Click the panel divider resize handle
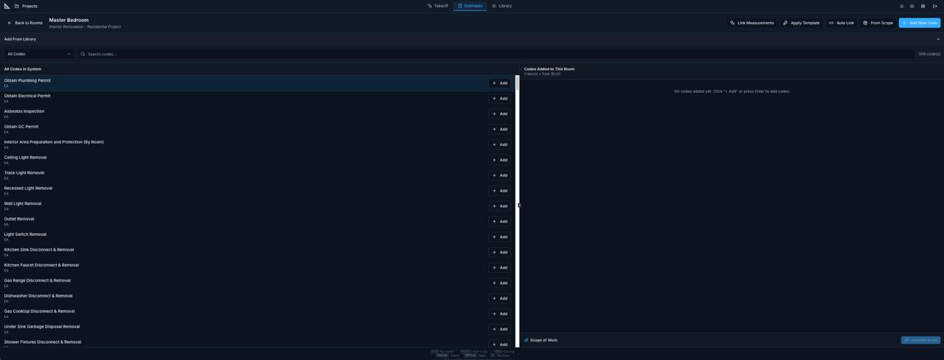The width and height of the screenshot is (944, 360). pyautogui.click(x=519, y=206)
